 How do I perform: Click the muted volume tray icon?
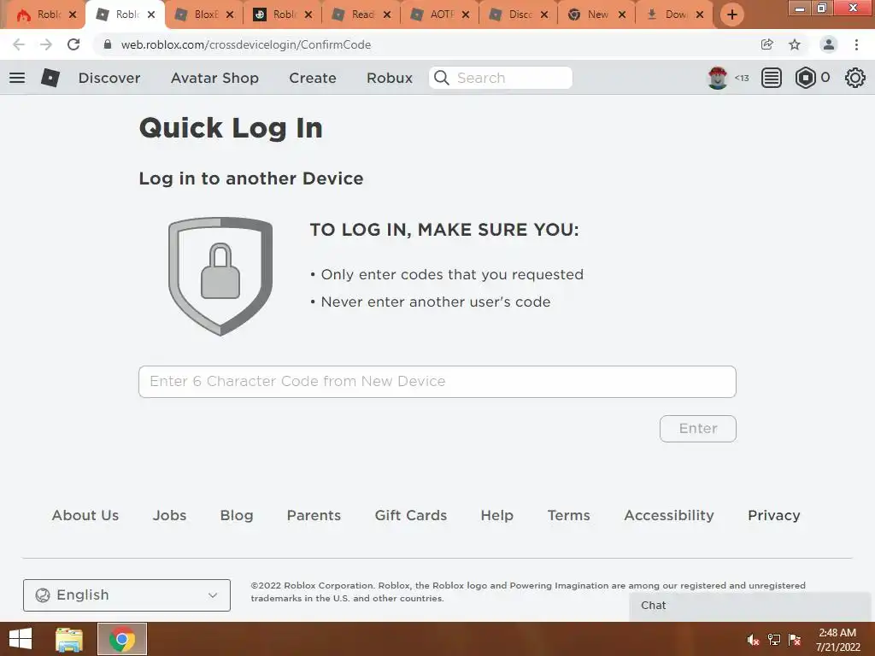click(753, 640)
